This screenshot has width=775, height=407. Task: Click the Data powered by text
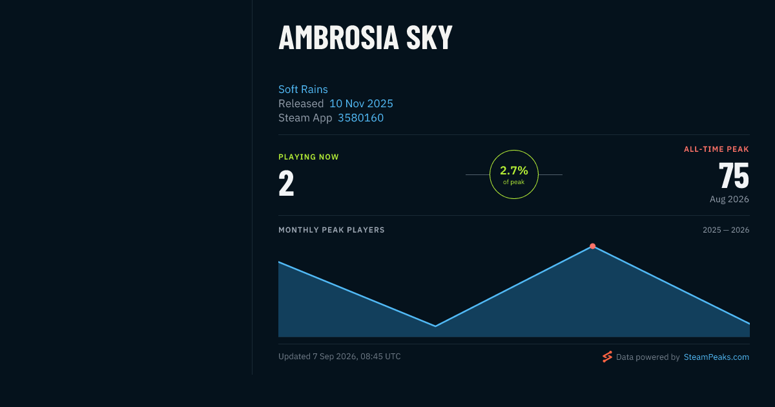click(648, 357)
